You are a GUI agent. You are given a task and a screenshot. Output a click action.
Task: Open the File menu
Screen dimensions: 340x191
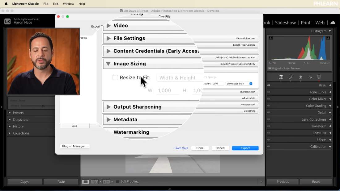[45, 4]
